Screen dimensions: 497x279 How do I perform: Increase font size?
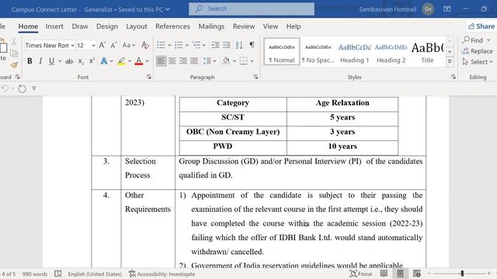tap(102, 45)
